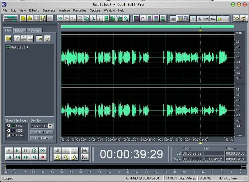Image resolution: width=249 pixels, height=182 pixels.
Task: Click the Save As icon with disk and page
Action: 43,19
